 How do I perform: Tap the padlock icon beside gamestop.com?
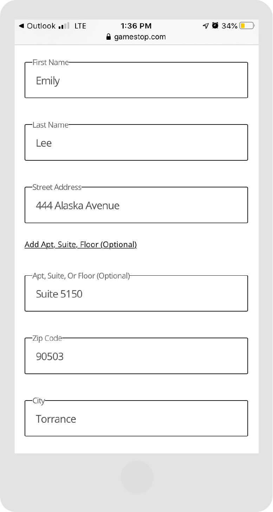pos(109,37)
